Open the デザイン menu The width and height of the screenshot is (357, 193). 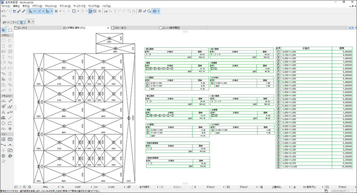pyautogui.click(x=37, y=6)
